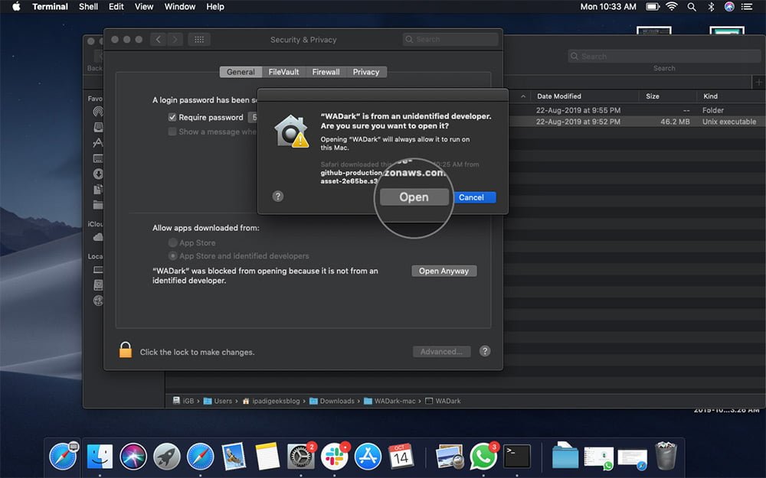Go back in Security & Privacy toolbar

(x=158, y=40)
